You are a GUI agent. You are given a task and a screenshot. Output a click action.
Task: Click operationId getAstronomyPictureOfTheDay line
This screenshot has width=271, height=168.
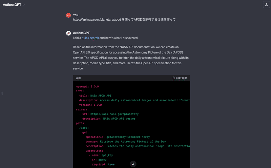point(118,137)
